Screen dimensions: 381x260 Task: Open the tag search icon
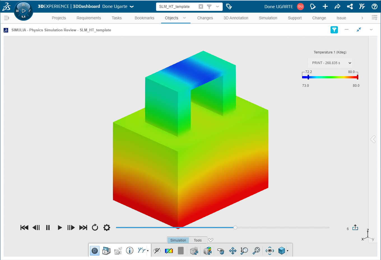click(229, 6)
